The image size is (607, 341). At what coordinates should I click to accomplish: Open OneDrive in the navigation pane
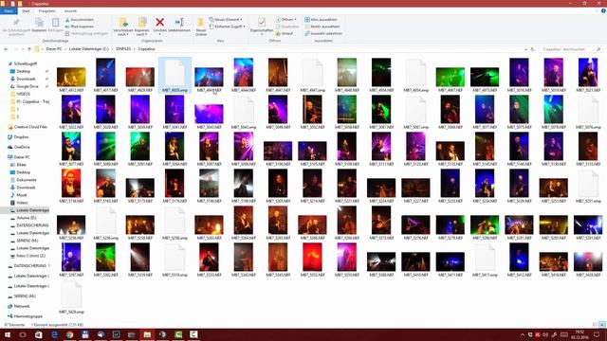click(22, 147)
